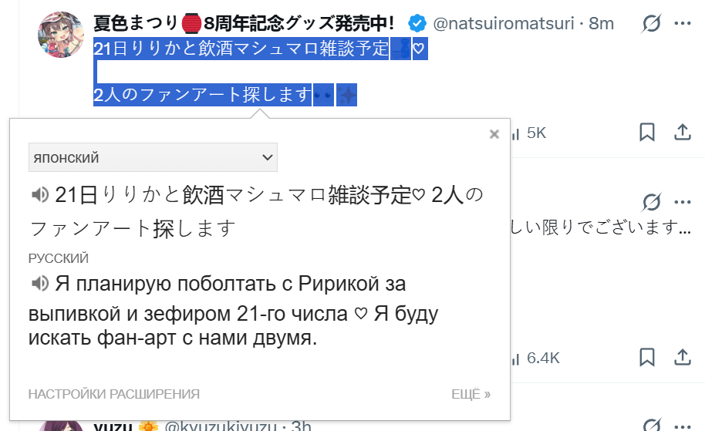Image resolution: width=705 pixels, height=431 pixels.
Task: Play audio of the Japanese source text
Action: (x=40, y=195)
